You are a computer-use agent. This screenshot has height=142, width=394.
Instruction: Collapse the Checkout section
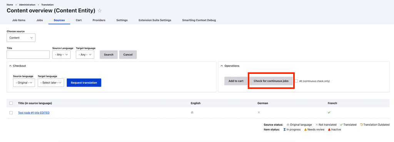(x=17, y=66)
